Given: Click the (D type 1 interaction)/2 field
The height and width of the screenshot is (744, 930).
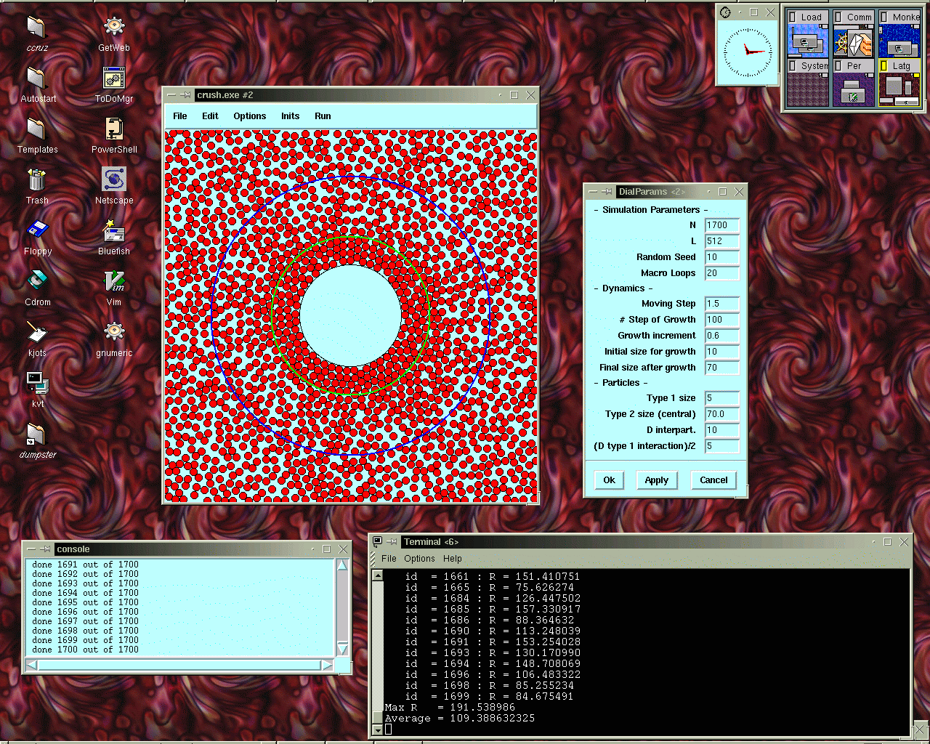Looking at the screenshot, I should [x=722, y=446].
